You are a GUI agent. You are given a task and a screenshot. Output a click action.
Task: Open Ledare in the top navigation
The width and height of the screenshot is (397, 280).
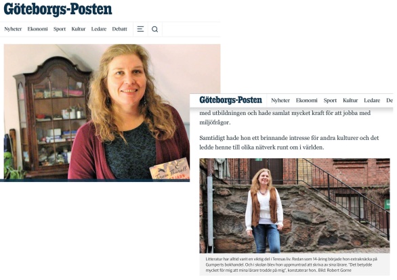pos(99,29)
